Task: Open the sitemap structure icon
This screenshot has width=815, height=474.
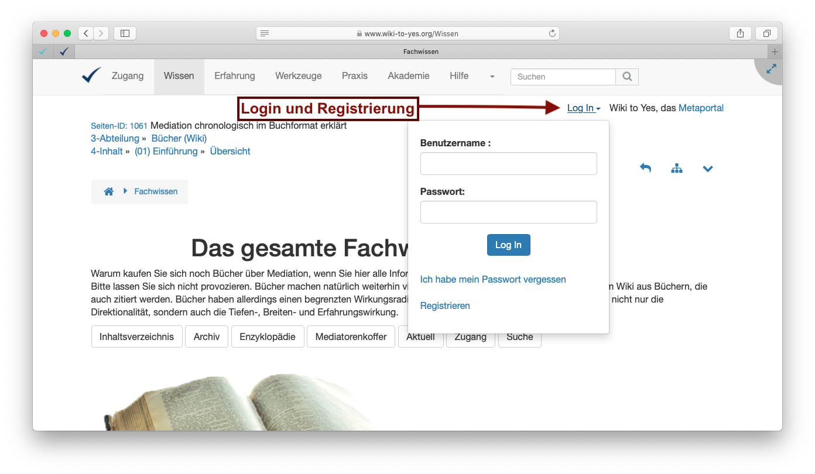Action: pyautogui.click(x=677, y=169)
